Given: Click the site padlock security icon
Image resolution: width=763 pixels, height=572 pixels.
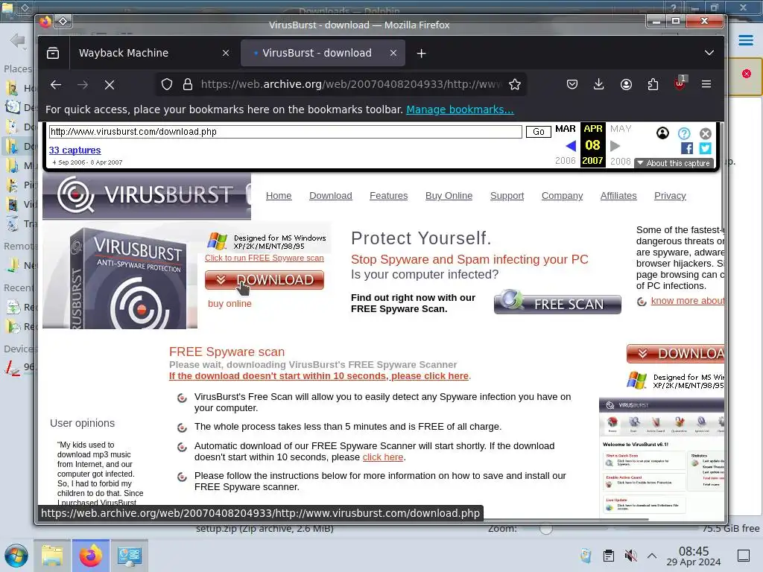Looking at the screenshot, I should pos(188,85).
